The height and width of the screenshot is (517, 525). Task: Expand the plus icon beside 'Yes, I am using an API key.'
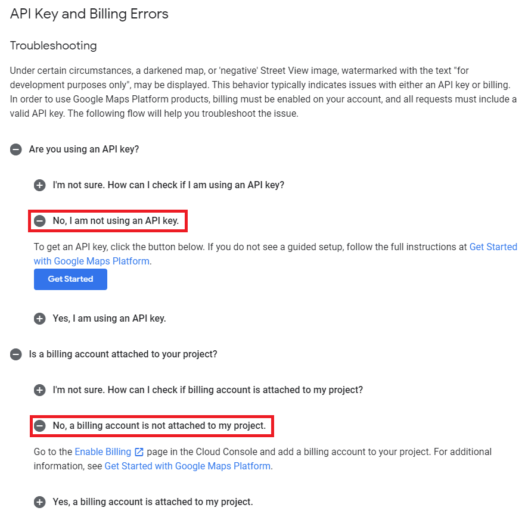pos(39,319)
